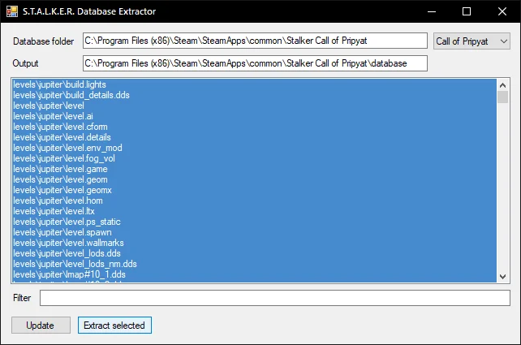Select levels\jupiter\level_lods_nm.dds entry
Viewport: 521px width, 345px height.
pyautogui.click(x=254, y=264)
